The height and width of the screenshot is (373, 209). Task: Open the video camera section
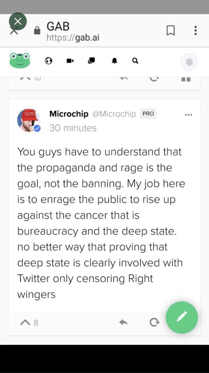point(70,60)
